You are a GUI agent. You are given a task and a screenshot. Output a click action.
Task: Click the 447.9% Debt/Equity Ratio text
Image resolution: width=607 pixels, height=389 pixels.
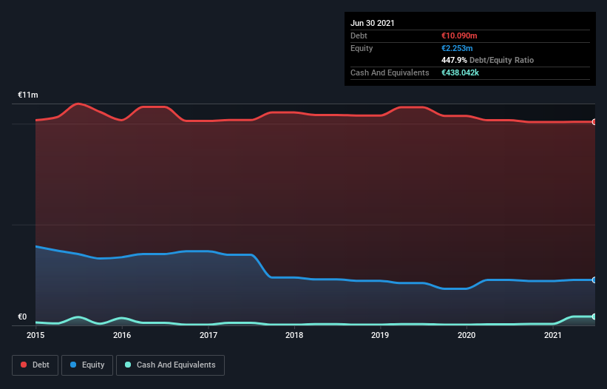pos(487,60)
